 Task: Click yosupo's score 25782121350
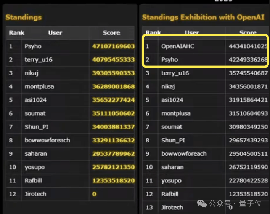pos(113,167)
